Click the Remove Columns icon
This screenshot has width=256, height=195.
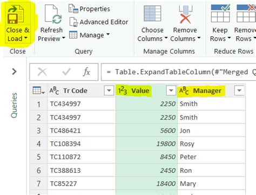point(185,15)
